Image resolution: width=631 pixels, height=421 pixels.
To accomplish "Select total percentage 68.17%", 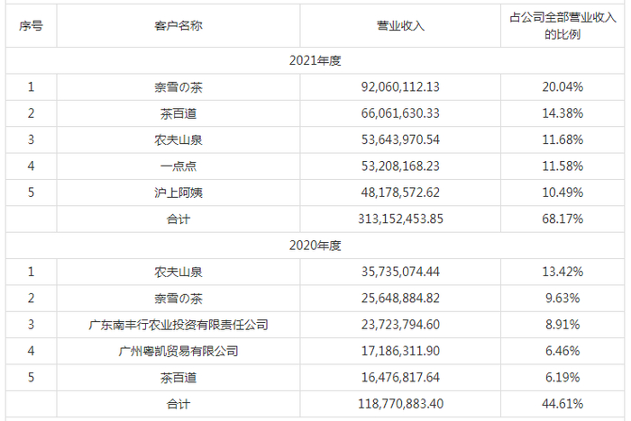I will tap(562, 219).
